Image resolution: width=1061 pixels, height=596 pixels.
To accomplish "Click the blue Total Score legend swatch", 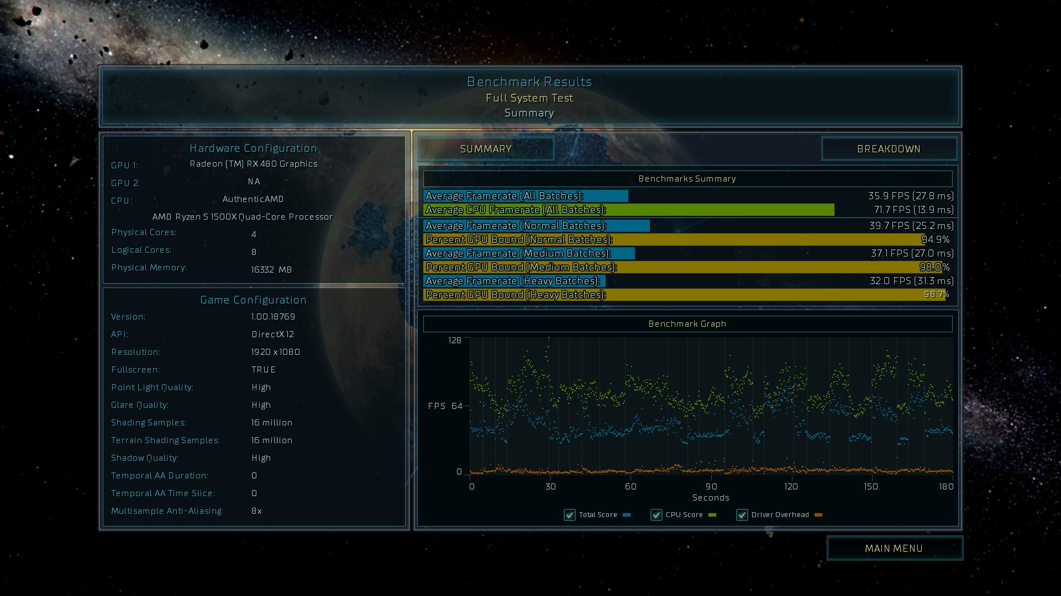I will click(627, 515).
